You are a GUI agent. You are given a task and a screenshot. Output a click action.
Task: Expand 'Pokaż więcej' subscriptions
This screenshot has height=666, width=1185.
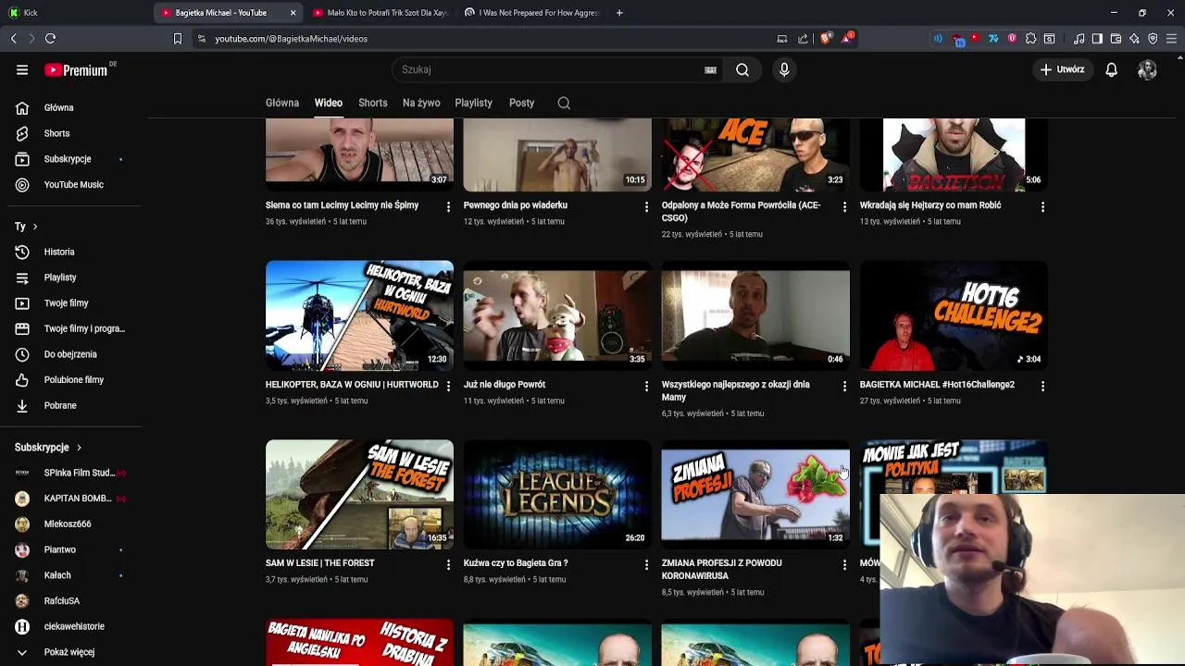click(70, 652)
